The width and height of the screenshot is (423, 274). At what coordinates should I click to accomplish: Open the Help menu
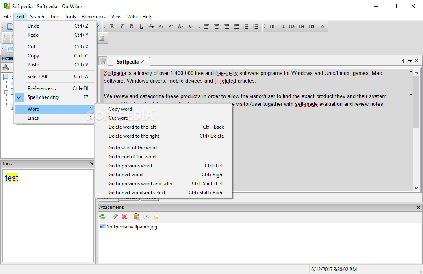(x=147, y=16)
